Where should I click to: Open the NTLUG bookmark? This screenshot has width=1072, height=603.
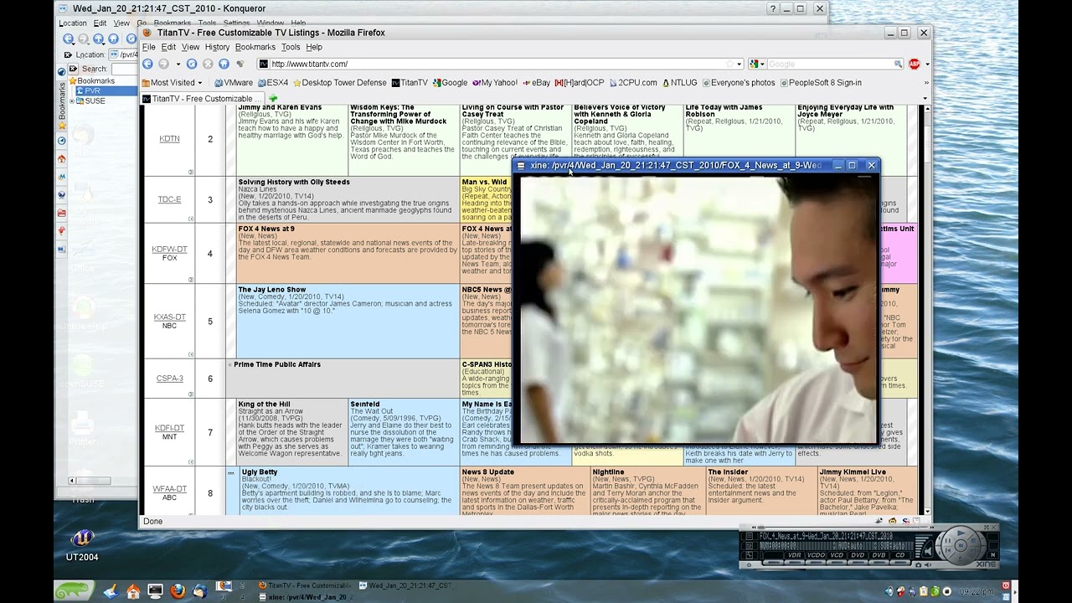(x=679, y=83)
